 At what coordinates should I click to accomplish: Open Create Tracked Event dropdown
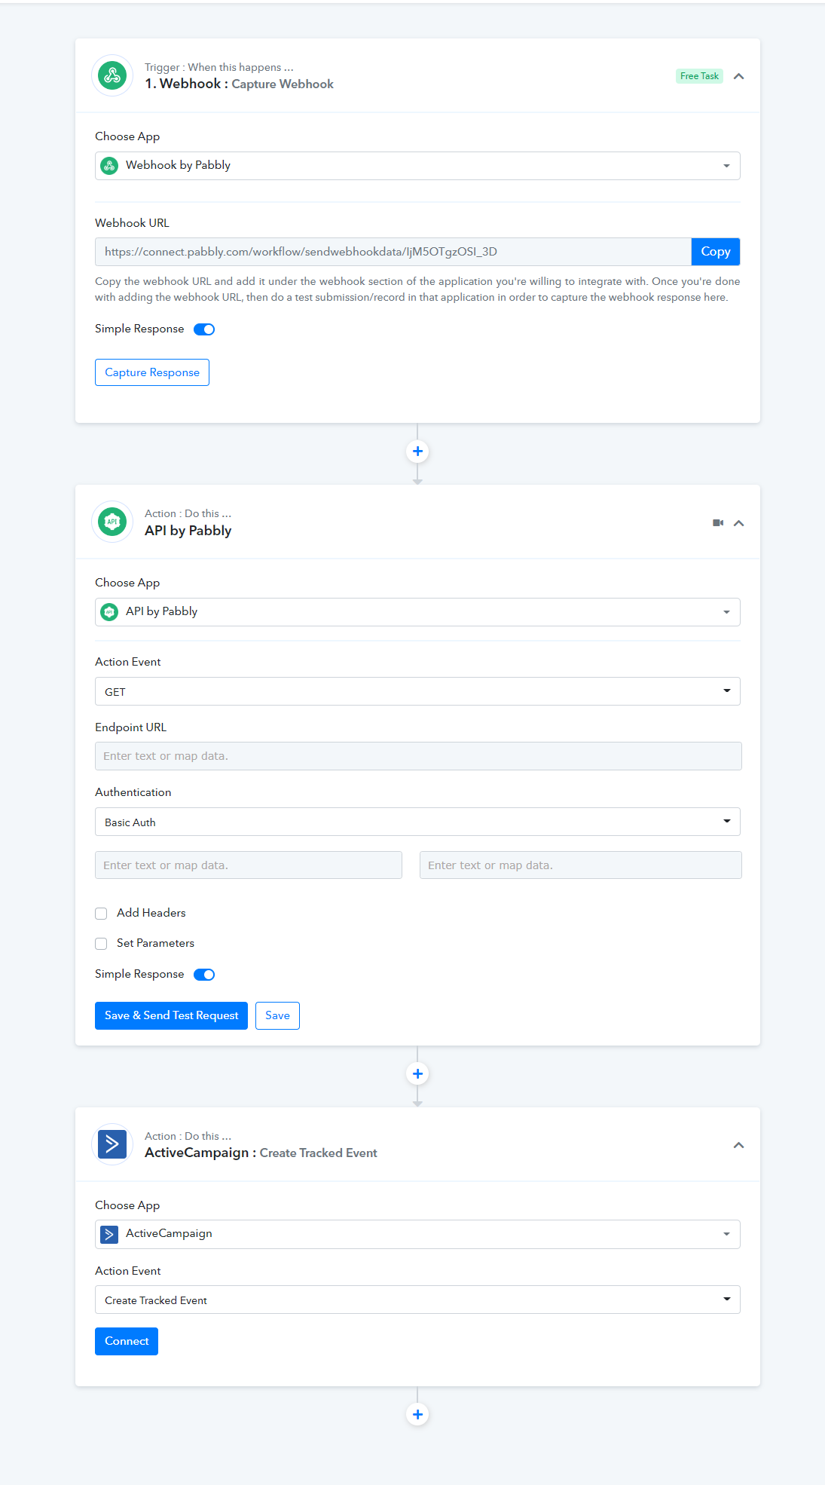(417, 1300)
